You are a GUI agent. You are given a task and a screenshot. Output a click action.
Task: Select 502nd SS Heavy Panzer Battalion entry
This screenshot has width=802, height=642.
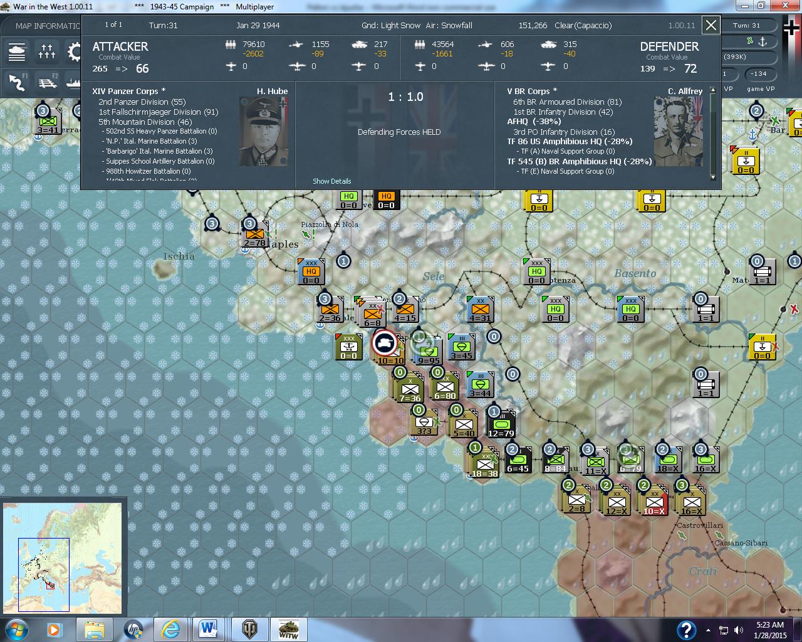click(159, 132)
